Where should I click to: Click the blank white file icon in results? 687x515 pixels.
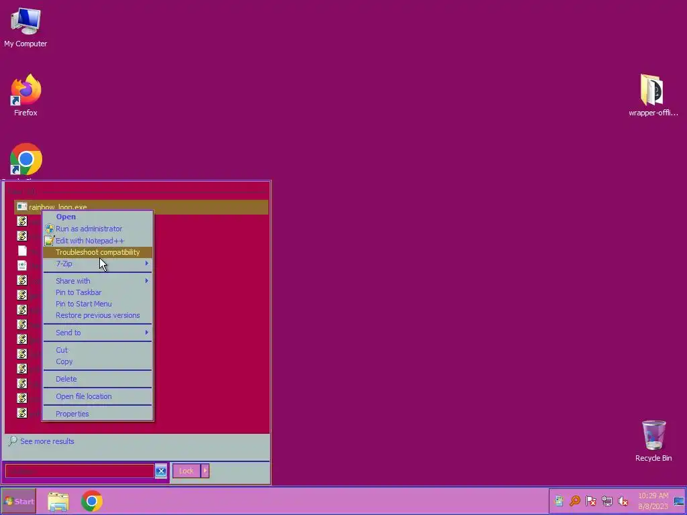click(x=22, y=251)
